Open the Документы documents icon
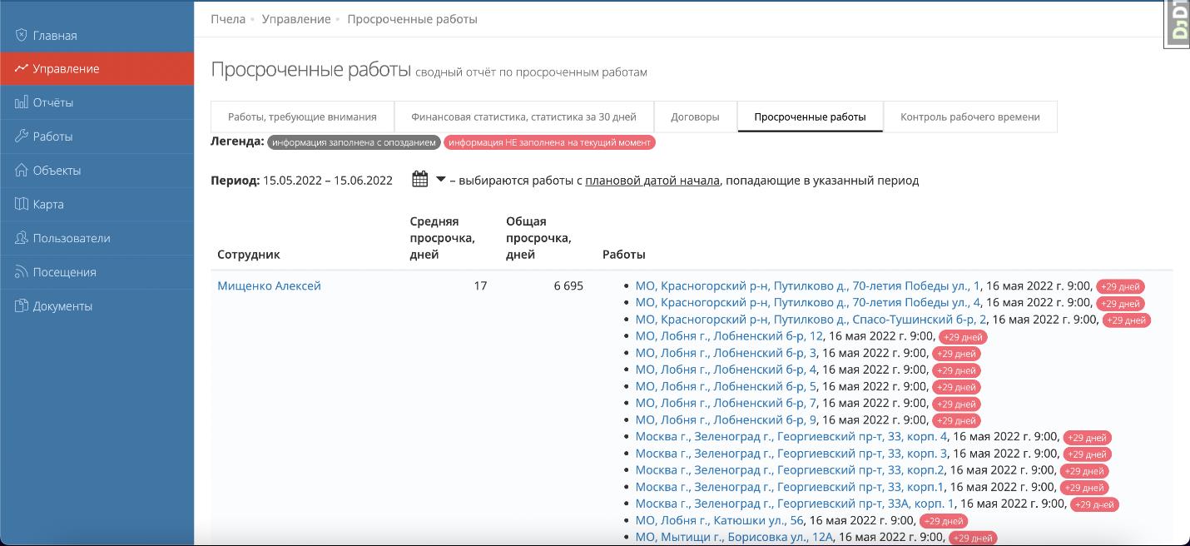 (x=20, y=305)
